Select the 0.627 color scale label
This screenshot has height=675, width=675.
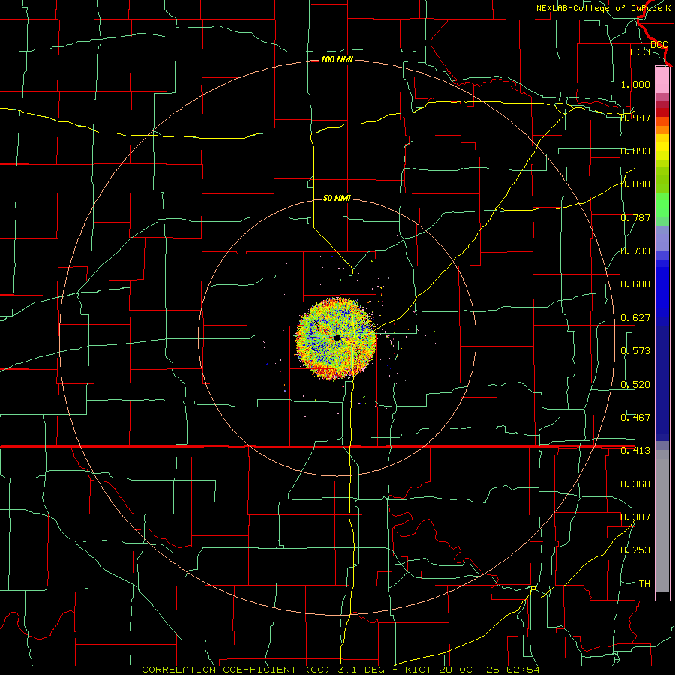coord(635,318)
